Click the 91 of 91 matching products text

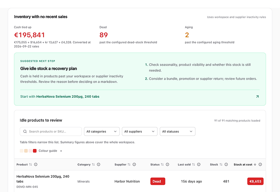[x=237, y=121]
